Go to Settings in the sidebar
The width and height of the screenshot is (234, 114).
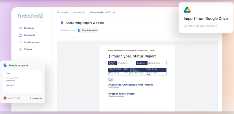click(28, 49)
